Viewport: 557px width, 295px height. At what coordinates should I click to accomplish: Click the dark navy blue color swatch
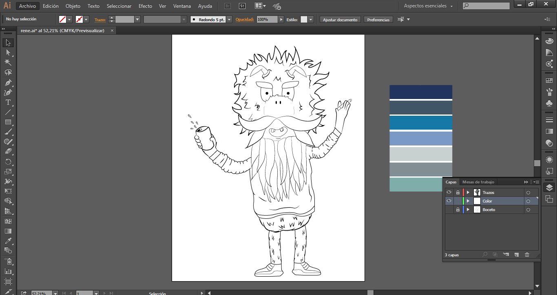420,92
